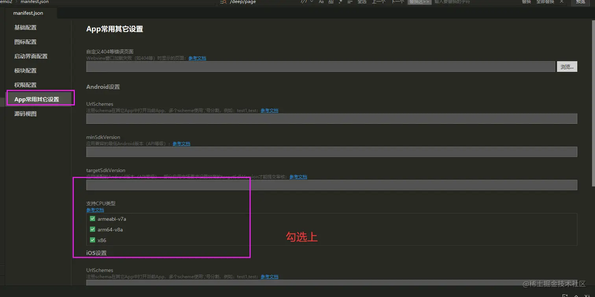Click the 预览 button at top right
Viewport: 595px width, 297px height.
(x=580, y=2)
